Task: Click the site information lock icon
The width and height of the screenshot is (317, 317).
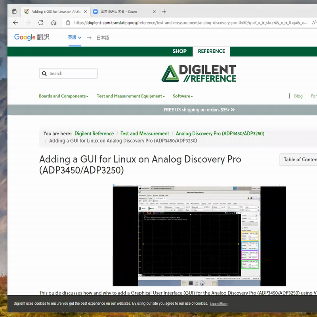Action: click(68, 23)
